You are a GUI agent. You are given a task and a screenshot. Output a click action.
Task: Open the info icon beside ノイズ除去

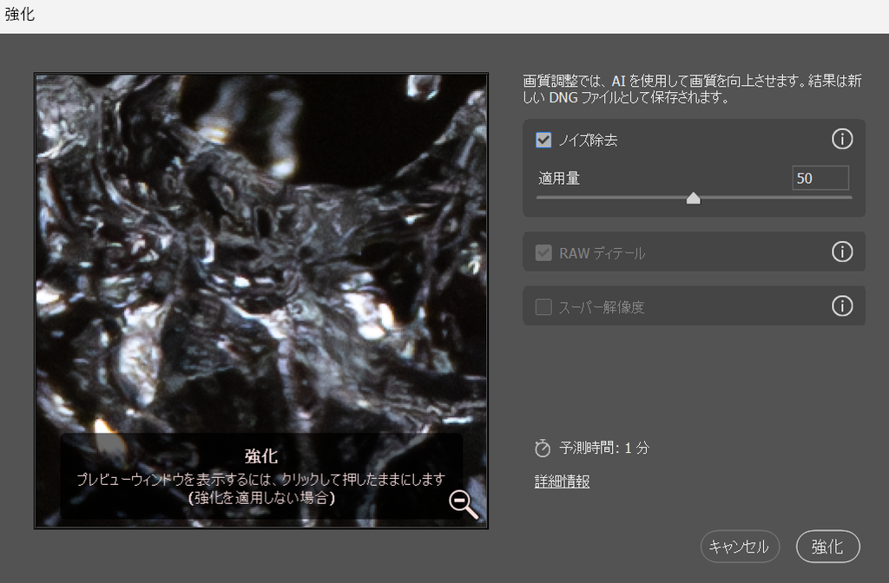coord(841,139)
